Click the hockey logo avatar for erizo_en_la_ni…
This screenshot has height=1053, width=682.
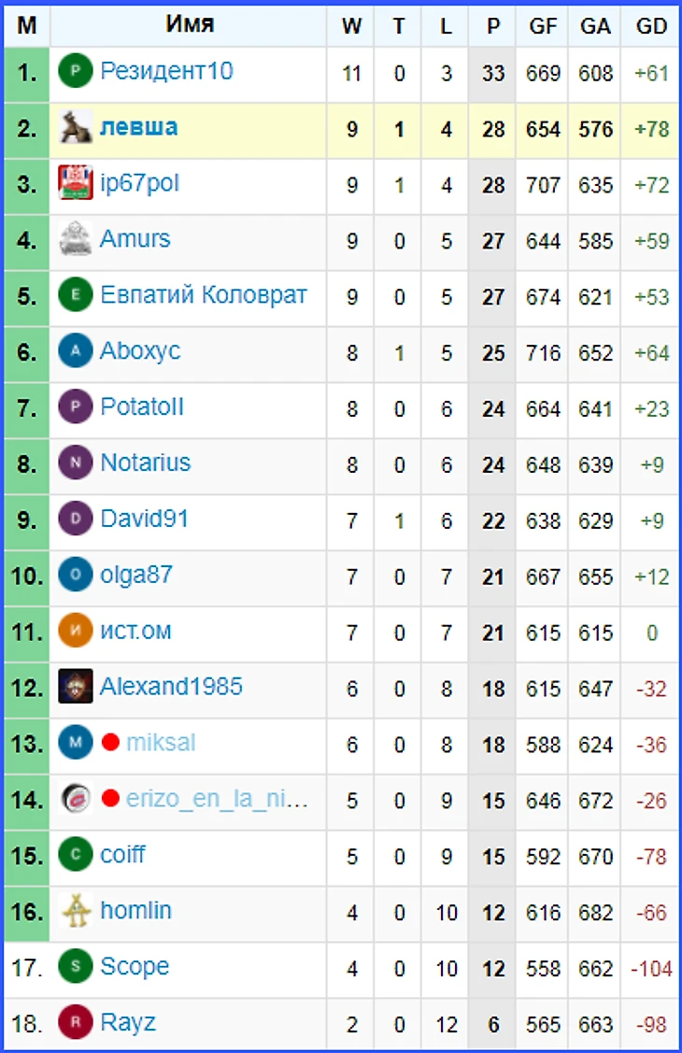click(75, 799)
